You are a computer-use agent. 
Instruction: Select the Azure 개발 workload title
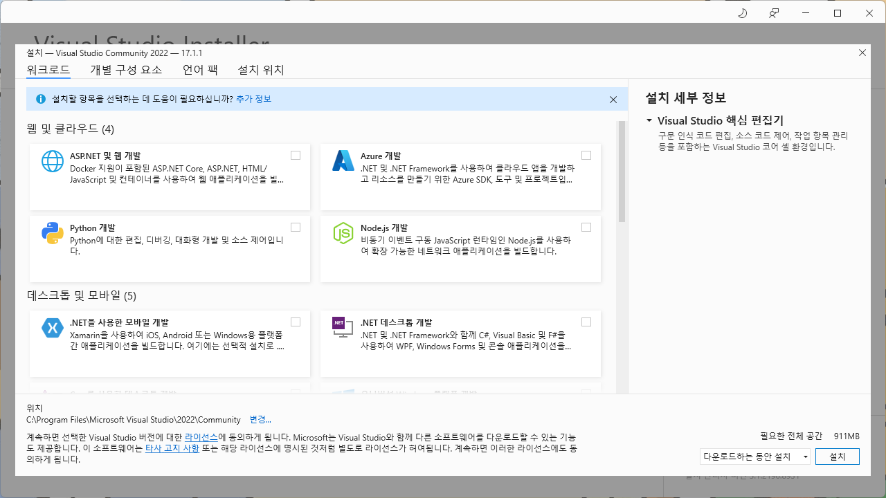click(x=381, y=156)
